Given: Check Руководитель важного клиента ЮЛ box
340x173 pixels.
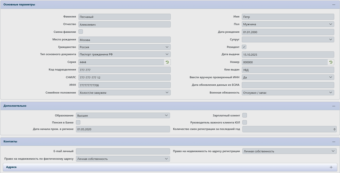Looking at the screenshot, I should coord(244,122).
